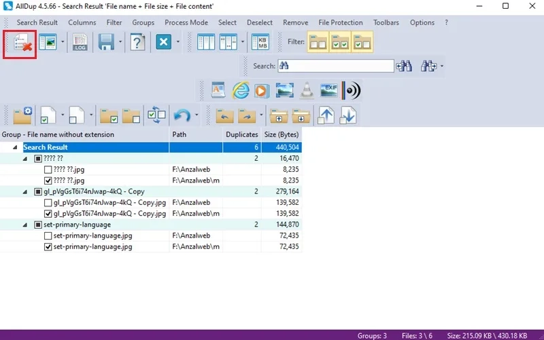
Task: Toggle the KB MB size unit icon
Action: 260,42
